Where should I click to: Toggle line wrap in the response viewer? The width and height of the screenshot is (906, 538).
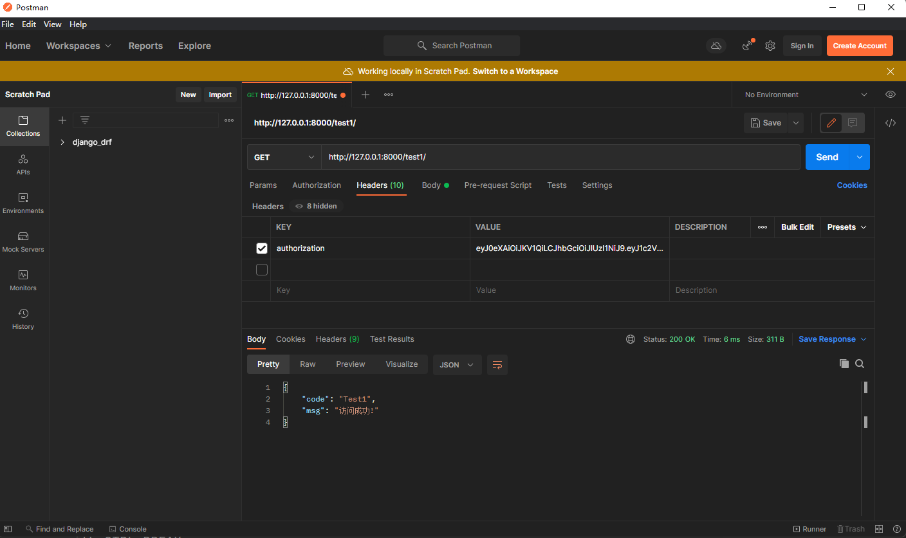coord(497,365)
